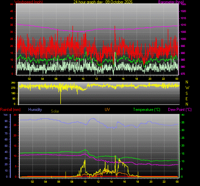Select the "Solar" legend label
The height and width of the screenshot is (186, 200).
55,111
